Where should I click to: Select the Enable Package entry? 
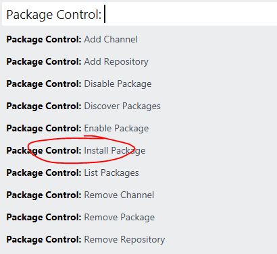140,129
